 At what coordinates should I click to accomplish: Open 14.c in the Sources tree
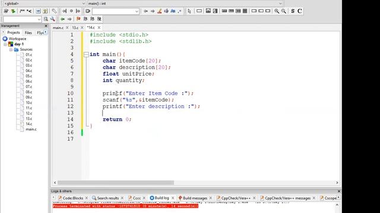(28, 124)
